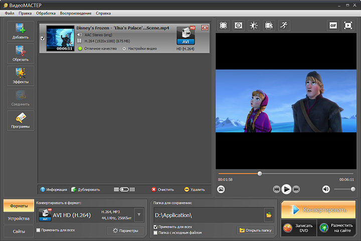Click the list view icon
The height and width of the screenshot is (241, 361).
pyautogui.click(x=116, y=189)
